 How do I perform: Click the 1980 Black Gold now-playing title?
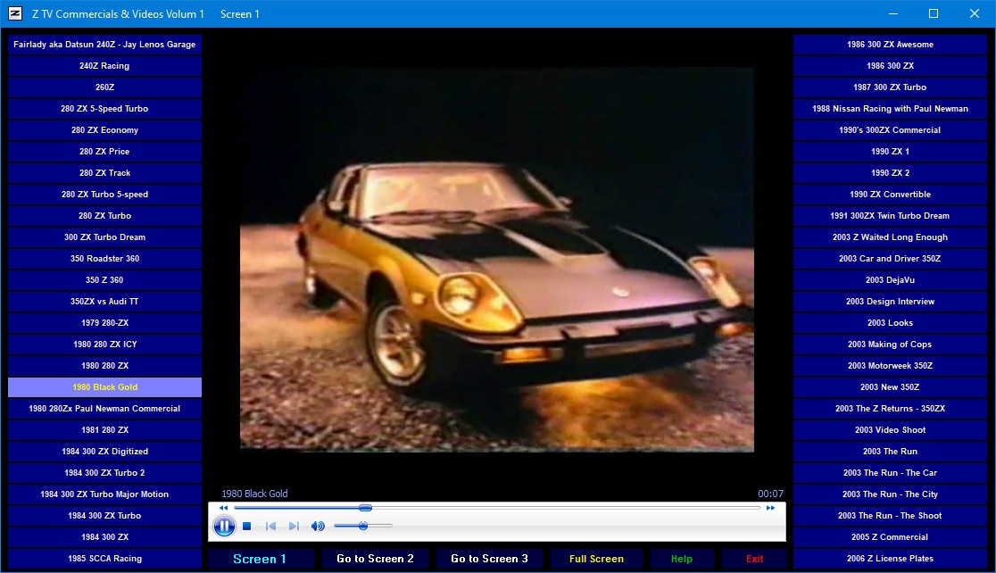pos(254,494)
